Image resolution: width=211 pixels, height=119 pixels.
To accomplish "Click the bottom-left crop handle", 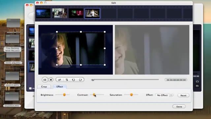I will [57, 65].
